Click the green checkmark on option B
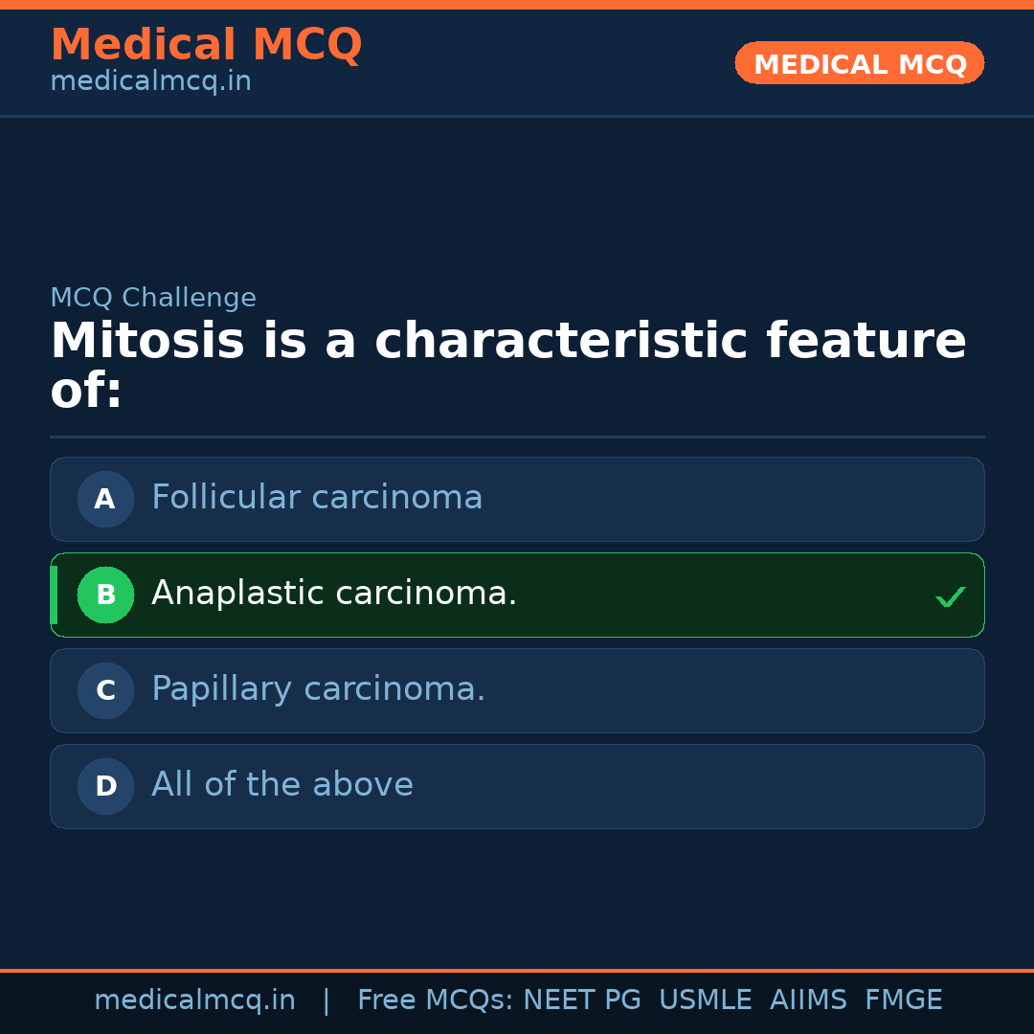1034x1034 pixels. [951, 596]
